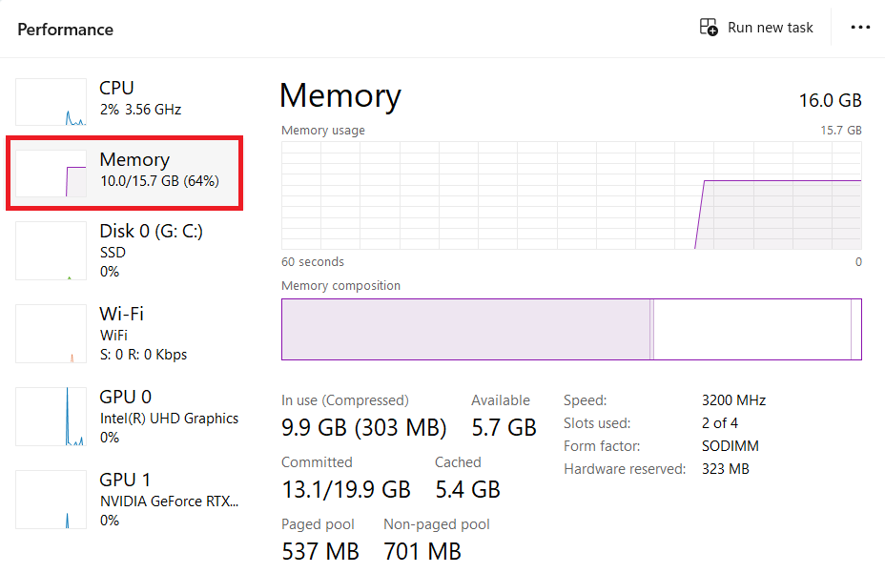Image resolution: width=885 pixels, height=573 pixels.
Task: Select the Memory mini graph thumbnail
Action: point(51,172)
